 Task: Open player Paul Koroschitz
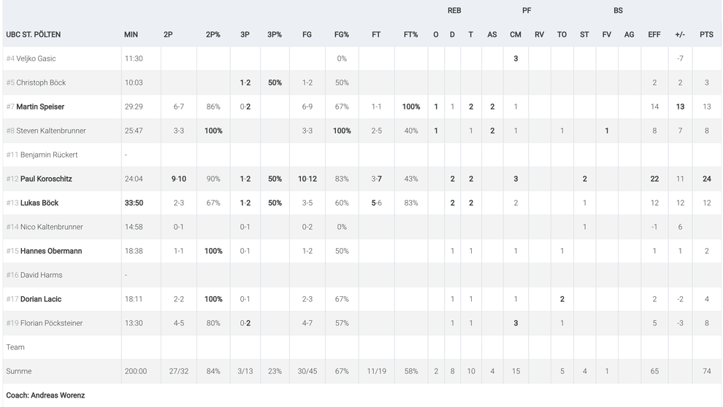(x=46, y=179)
